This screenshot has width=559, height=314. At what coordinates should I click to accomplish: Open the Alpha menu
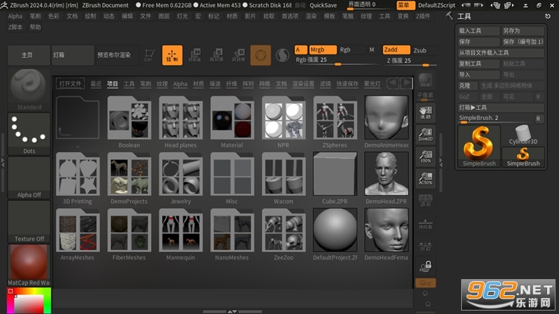click(15, 16)
